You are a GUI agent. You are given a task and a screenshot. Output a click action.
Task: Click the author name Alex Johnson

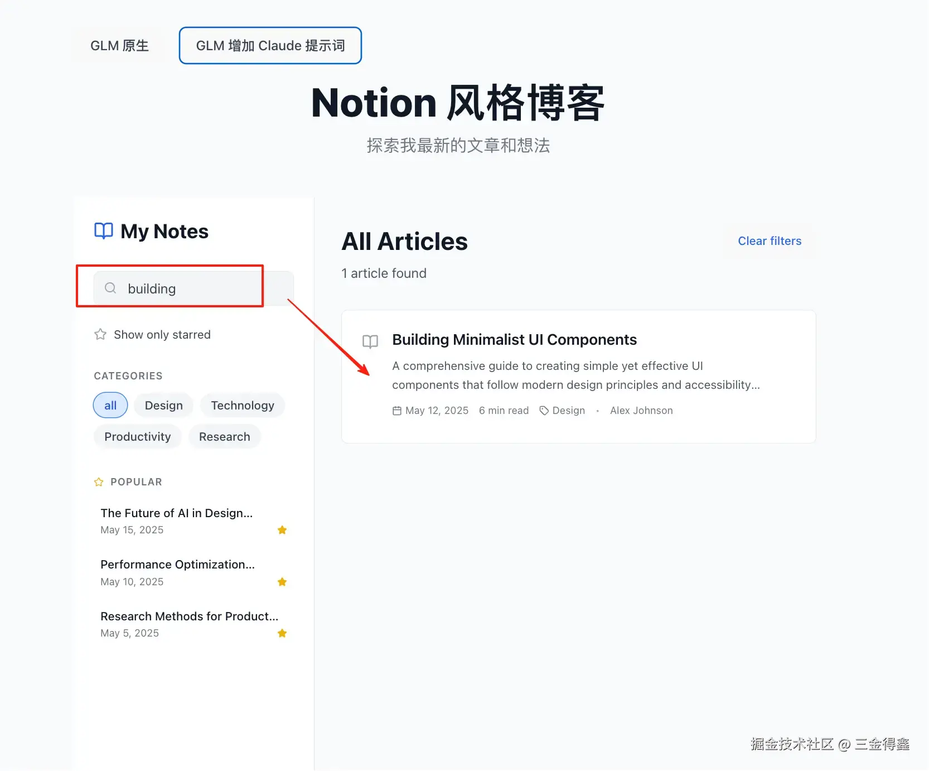[x=641, y=411]
